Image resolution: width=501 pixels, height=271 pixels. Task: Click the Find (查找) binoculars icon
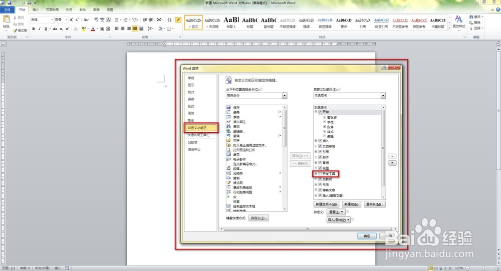471,17
